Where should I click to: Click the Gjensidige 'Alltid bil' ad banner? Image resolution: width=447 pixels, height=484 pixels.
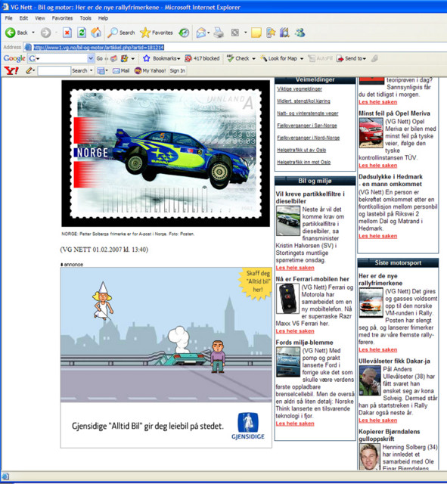tap(166, 358)
